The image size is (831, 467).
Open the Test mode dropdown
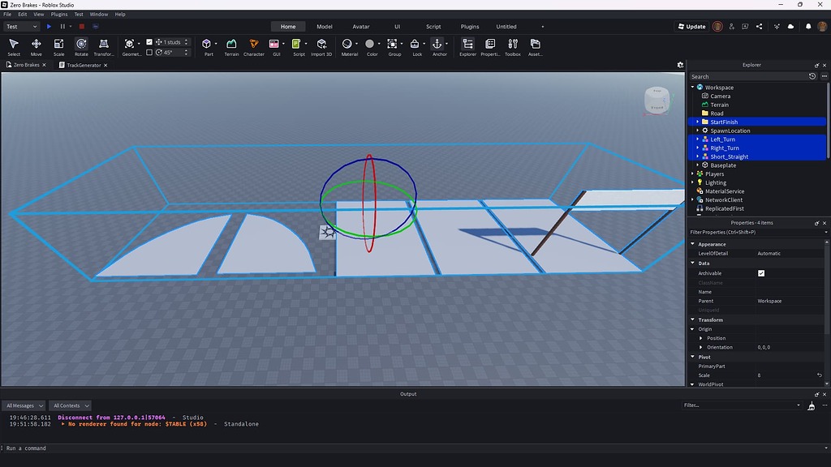(22, 27)
